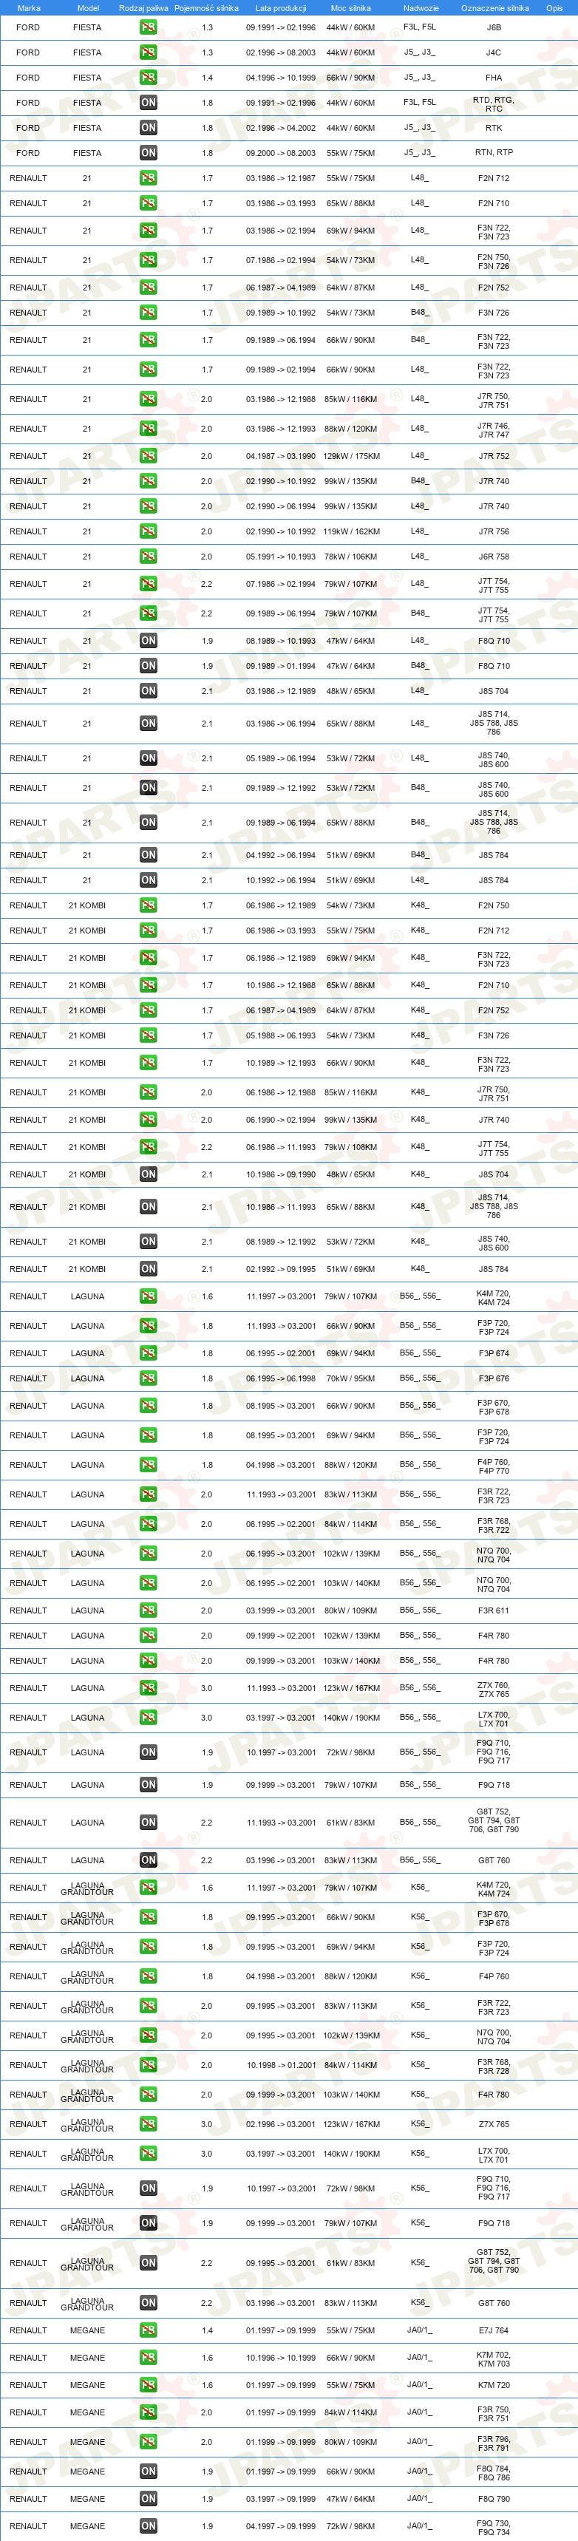Select the production date 10.1992 -> 06.1994

(x=281, y=880)
